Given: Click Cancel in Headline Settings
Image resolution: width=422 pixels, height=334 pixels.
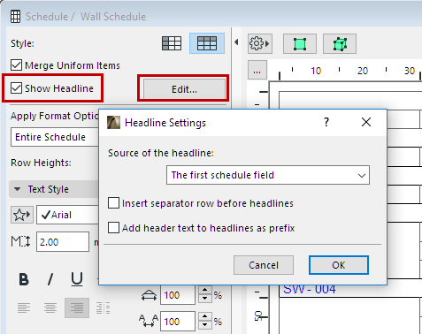Looking at the screenshot, I should [x=264, y=265].
